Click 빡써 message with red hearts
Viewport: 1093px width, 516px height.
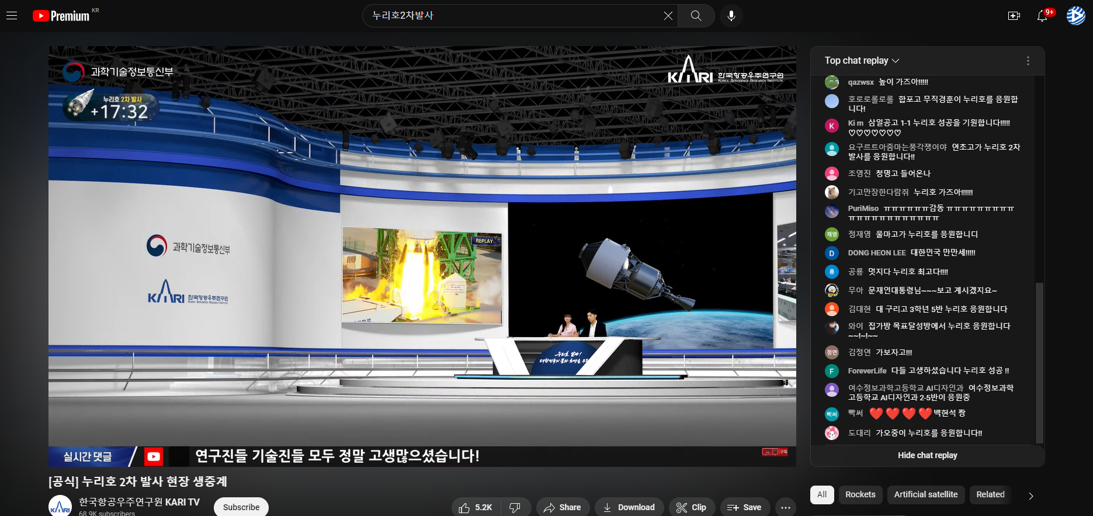pos(917,413)
